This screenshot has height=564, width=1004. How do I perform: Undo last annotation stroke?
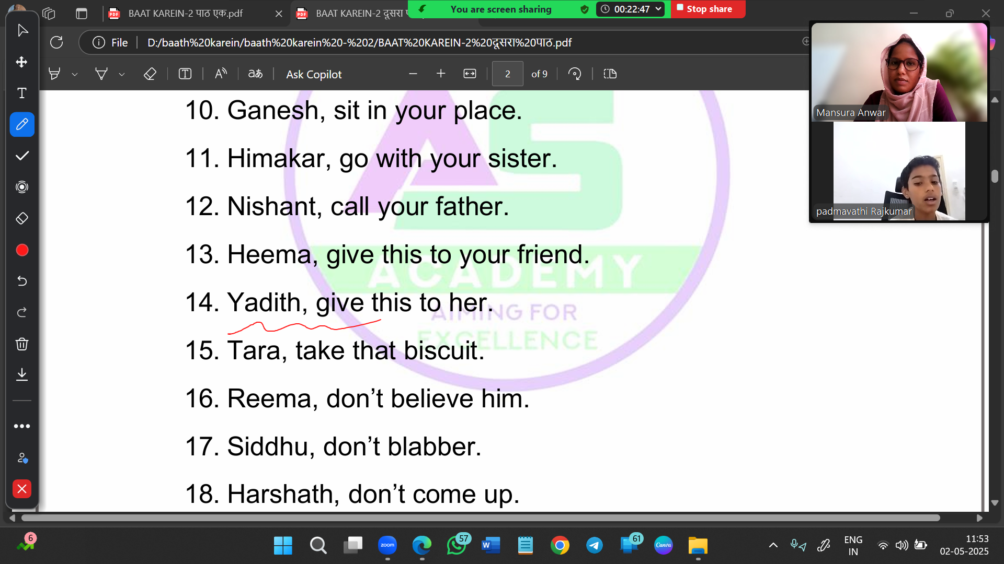pos(22,281)
